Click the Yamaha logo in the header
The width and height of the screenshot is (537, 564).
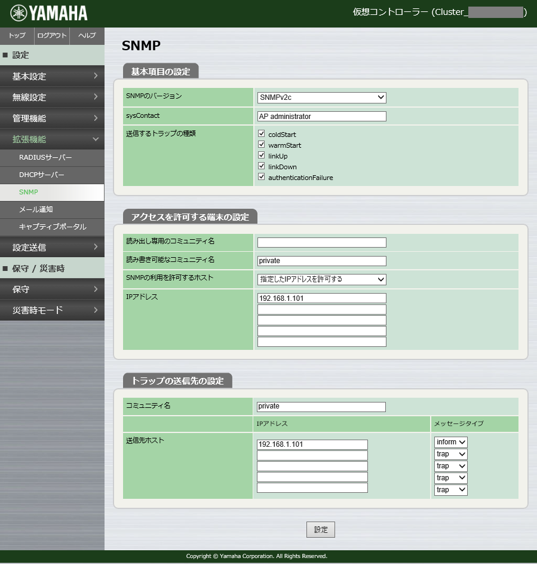click(48, 12)
